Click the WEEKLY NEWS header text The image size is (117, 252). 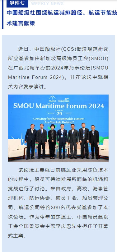pyautogui.click(x=47, y=4)
